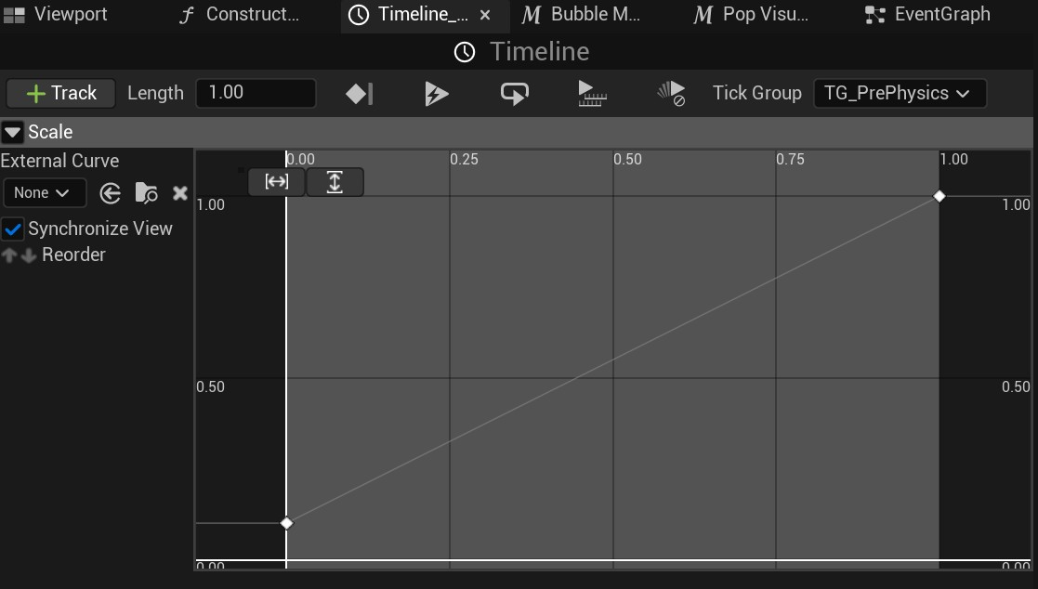This screenshot has height=589, width=1038.
Task: Toggle the Loop icon in toolbar
Action: click(514, 94)
